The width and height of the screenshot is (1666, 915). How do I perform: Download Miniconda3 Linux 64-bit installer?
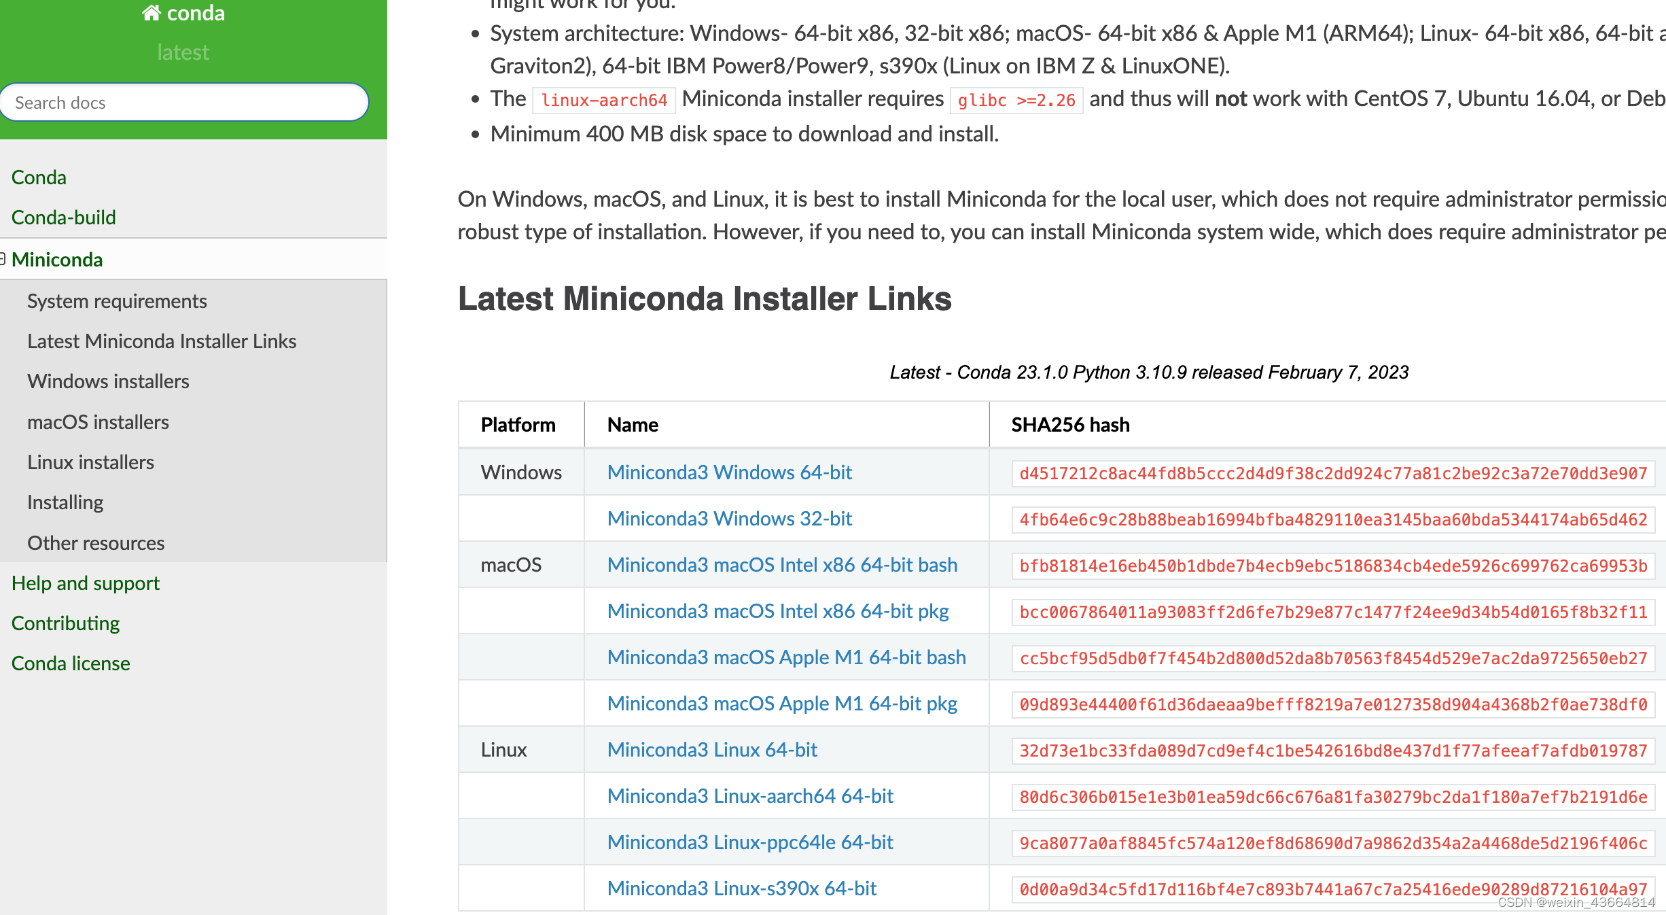point(712,749)
